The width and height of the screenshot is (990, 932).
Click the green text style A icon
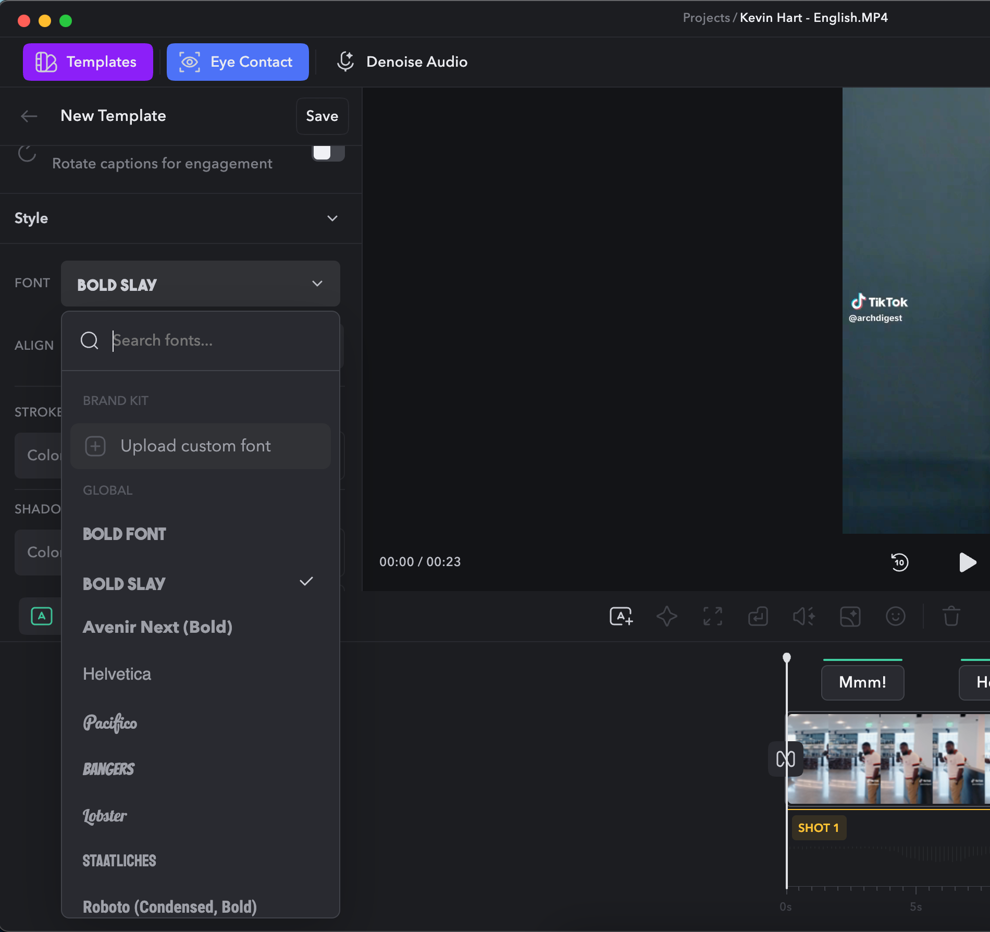point(42,616)
